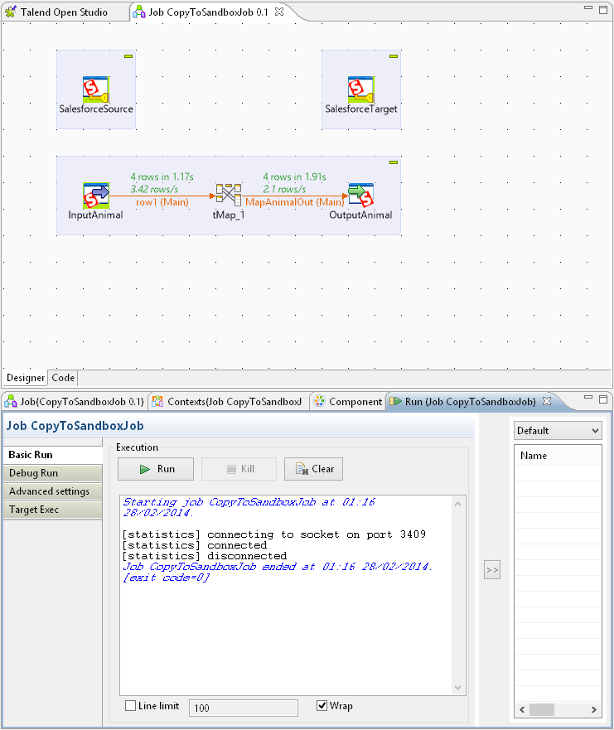614x730 pixels.
Task: Select the SalesforceSource connection component icon
Action: pos(96,89)
